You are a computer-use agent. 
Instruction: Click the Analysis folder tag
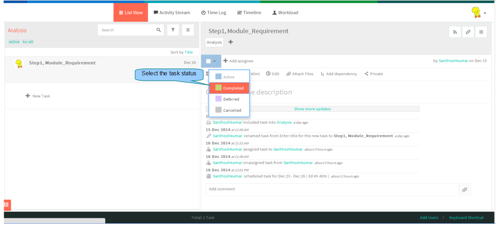coord(214,42)
